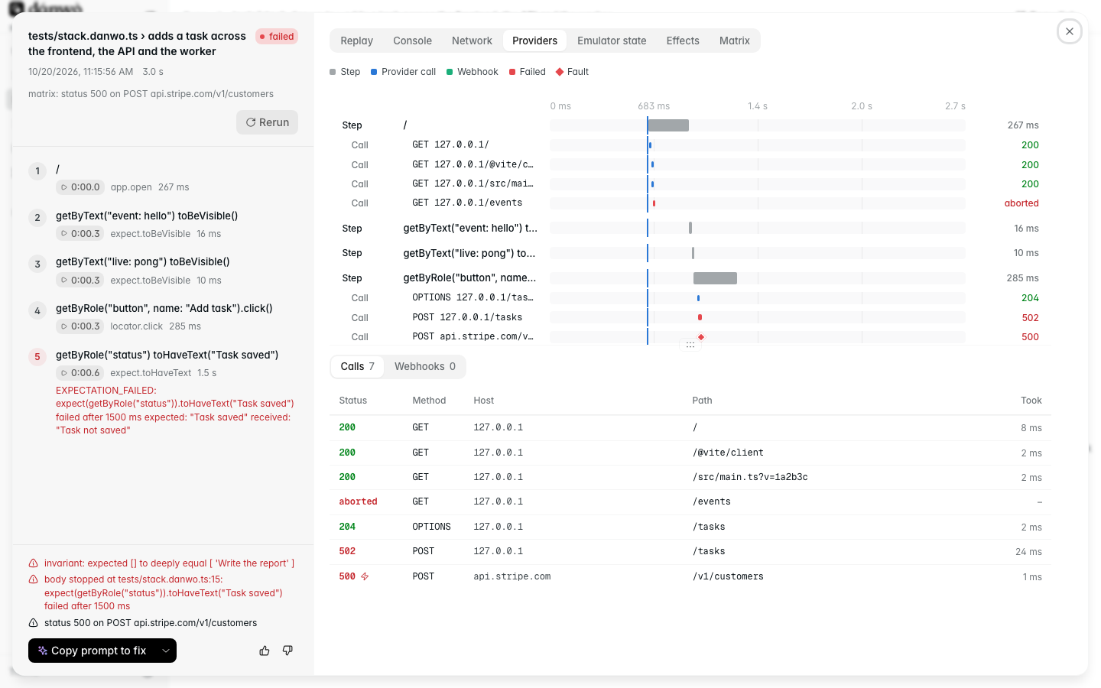Select step 3 number badge
This screenshot has width=1101, height=688.
tap(37, 264)
